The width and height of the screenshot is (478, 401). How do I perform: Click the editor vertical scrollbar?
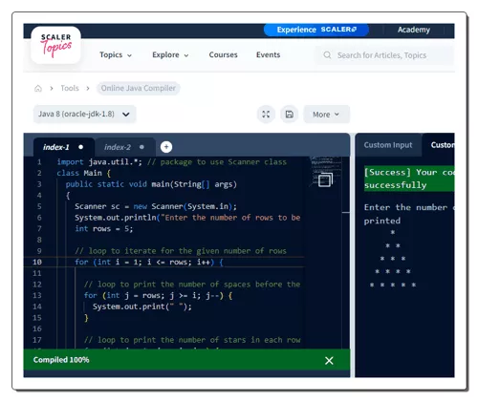point(346,251)
